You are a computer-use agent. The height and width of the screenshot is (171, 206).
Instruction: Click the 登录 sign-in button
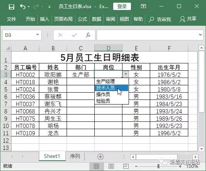(122, 6)
